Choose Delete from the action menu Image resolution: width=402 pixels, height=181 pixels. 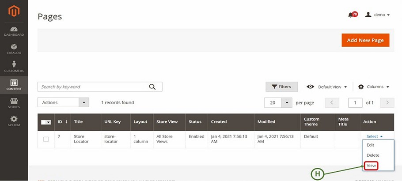click(x=378, y=155)
